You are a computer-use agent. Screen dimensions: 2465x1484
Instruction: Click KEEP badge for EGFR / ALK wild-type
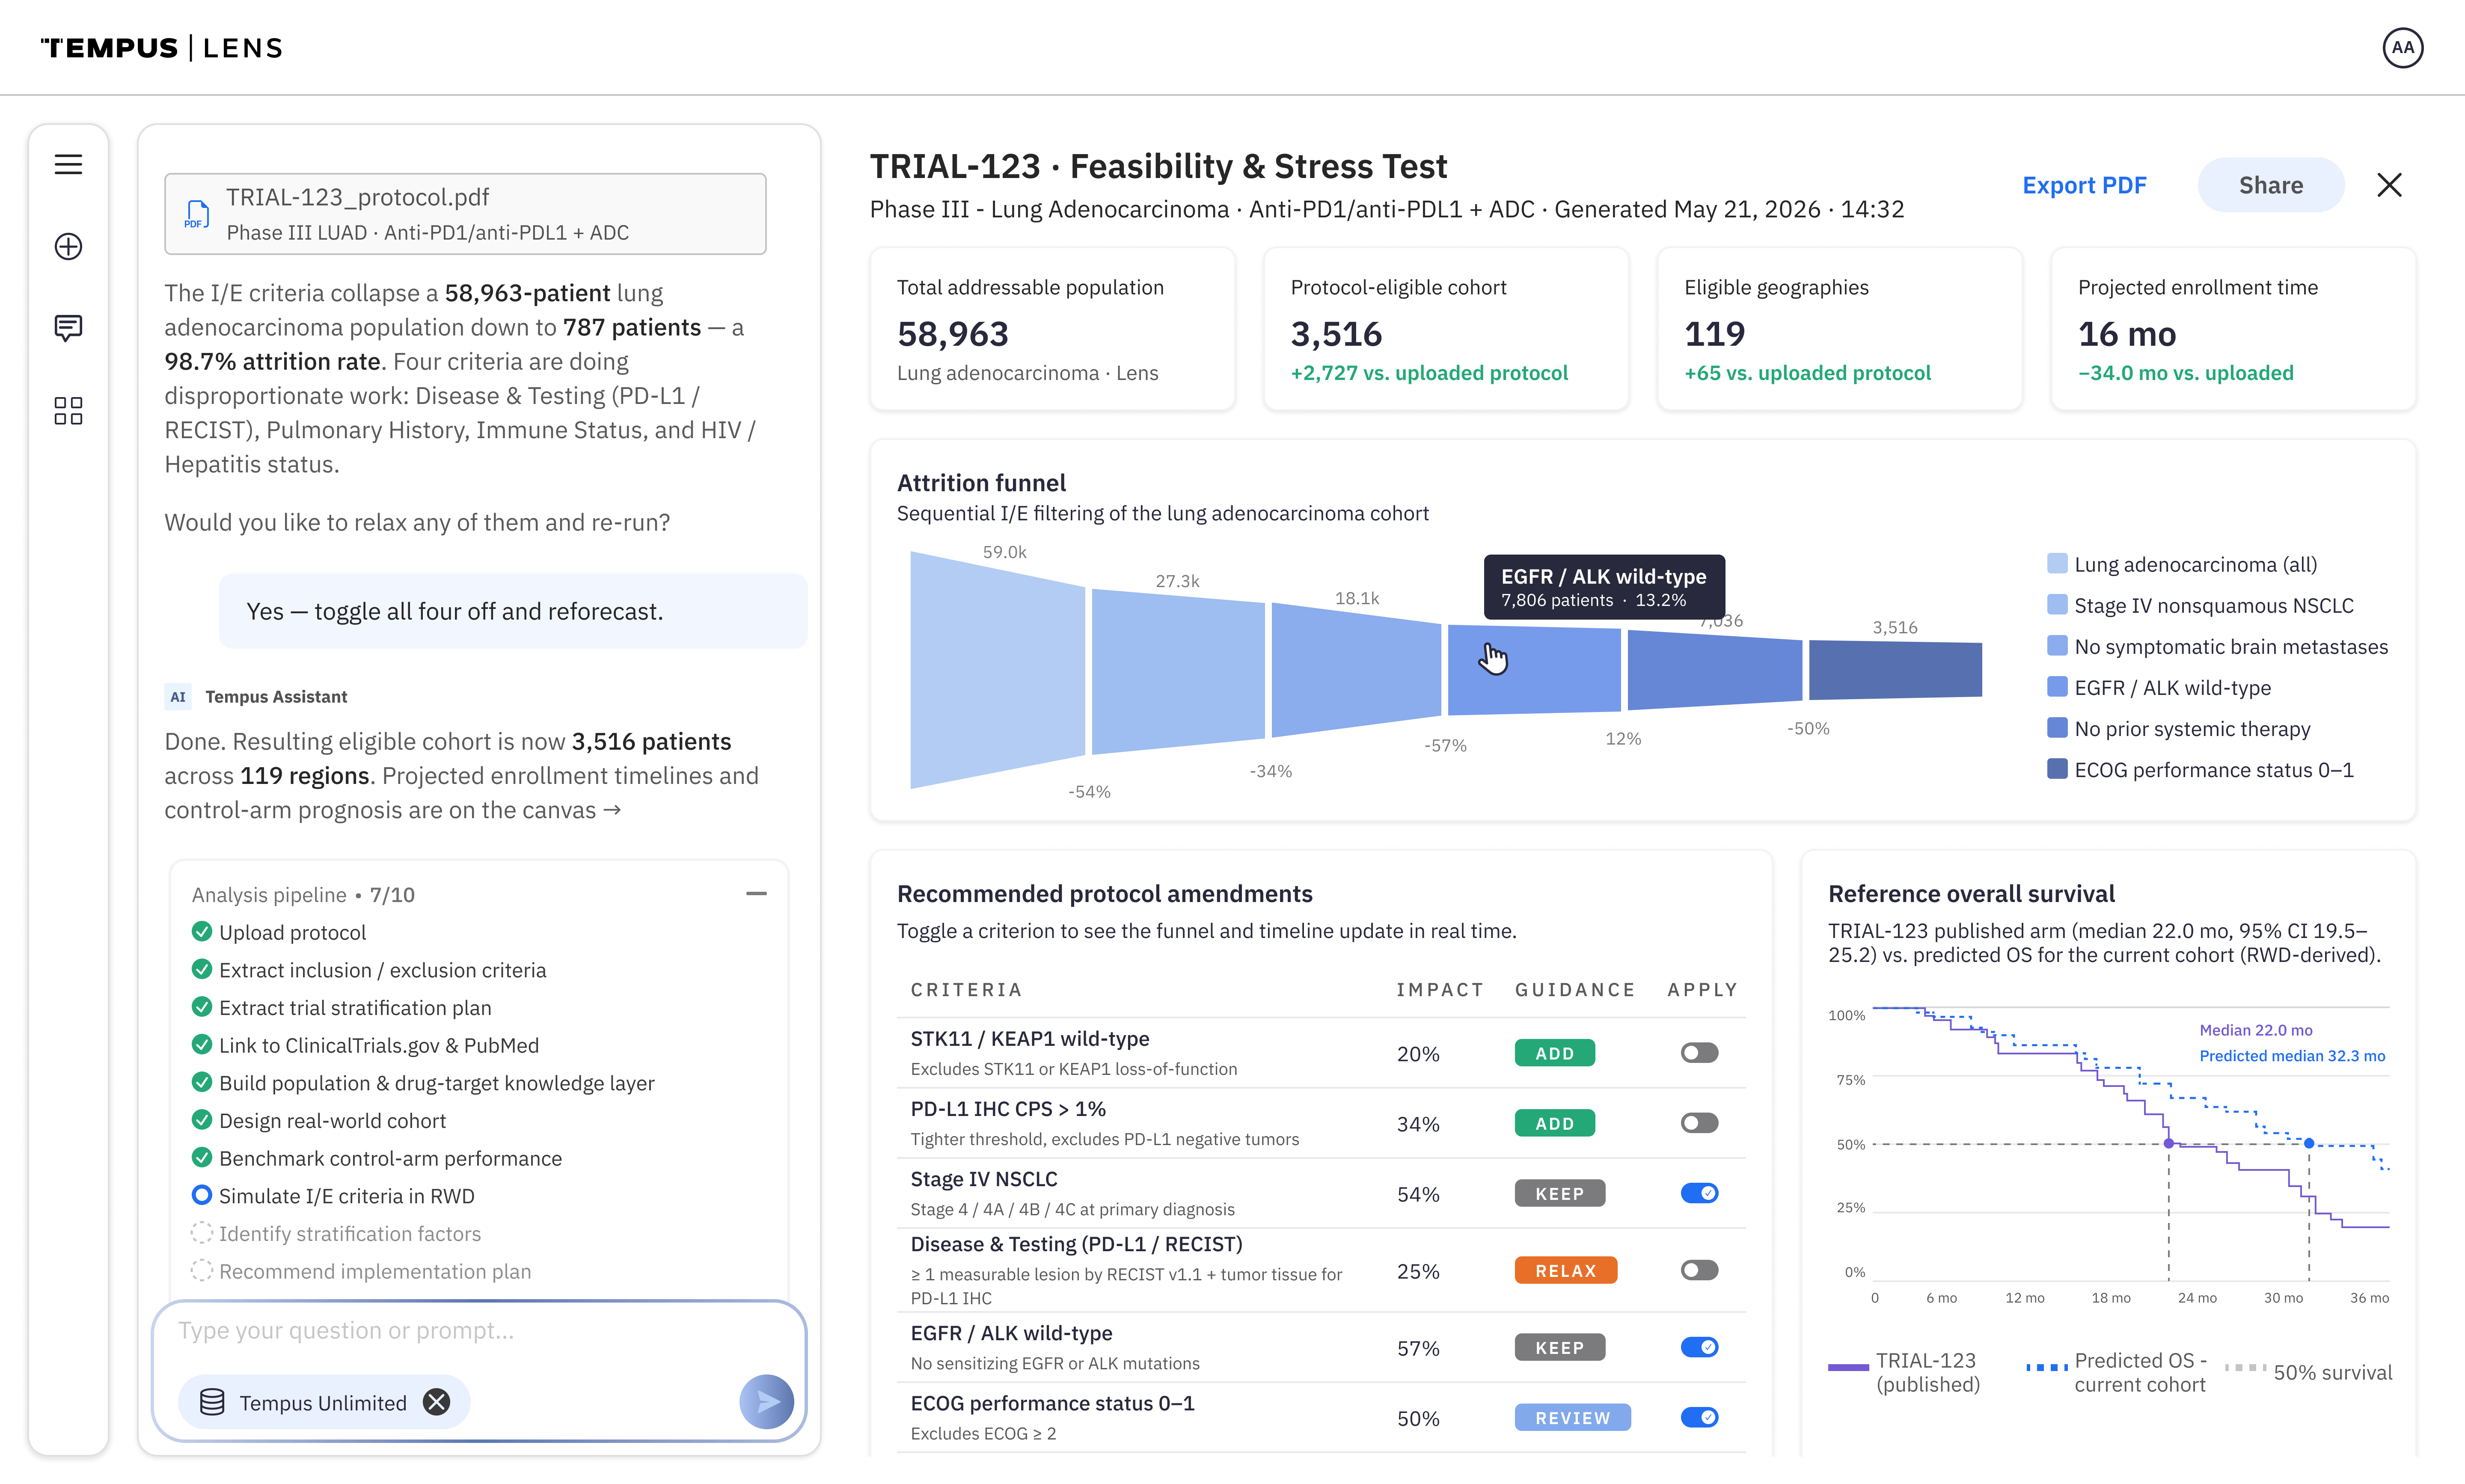click(1559, 1347)
